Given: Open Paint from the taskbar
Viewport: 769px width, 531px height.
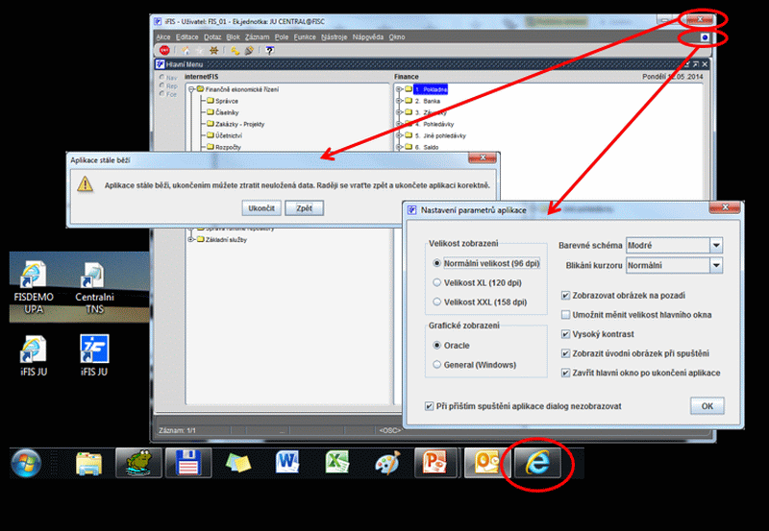Looking at the screenshot, I should [x=387, y=463].
